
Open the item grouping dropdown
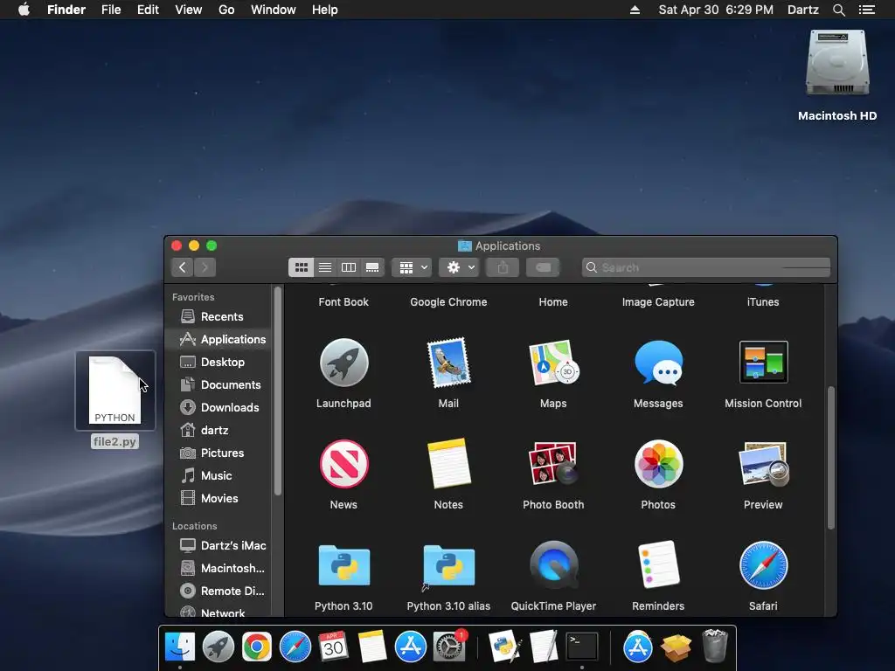tap(412, 267)
